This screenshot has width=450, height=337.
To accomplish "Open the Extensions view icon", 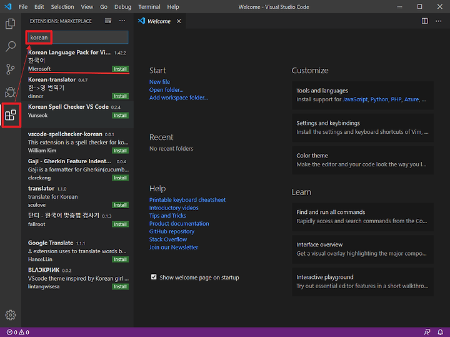I will click(x=11, y=115).
